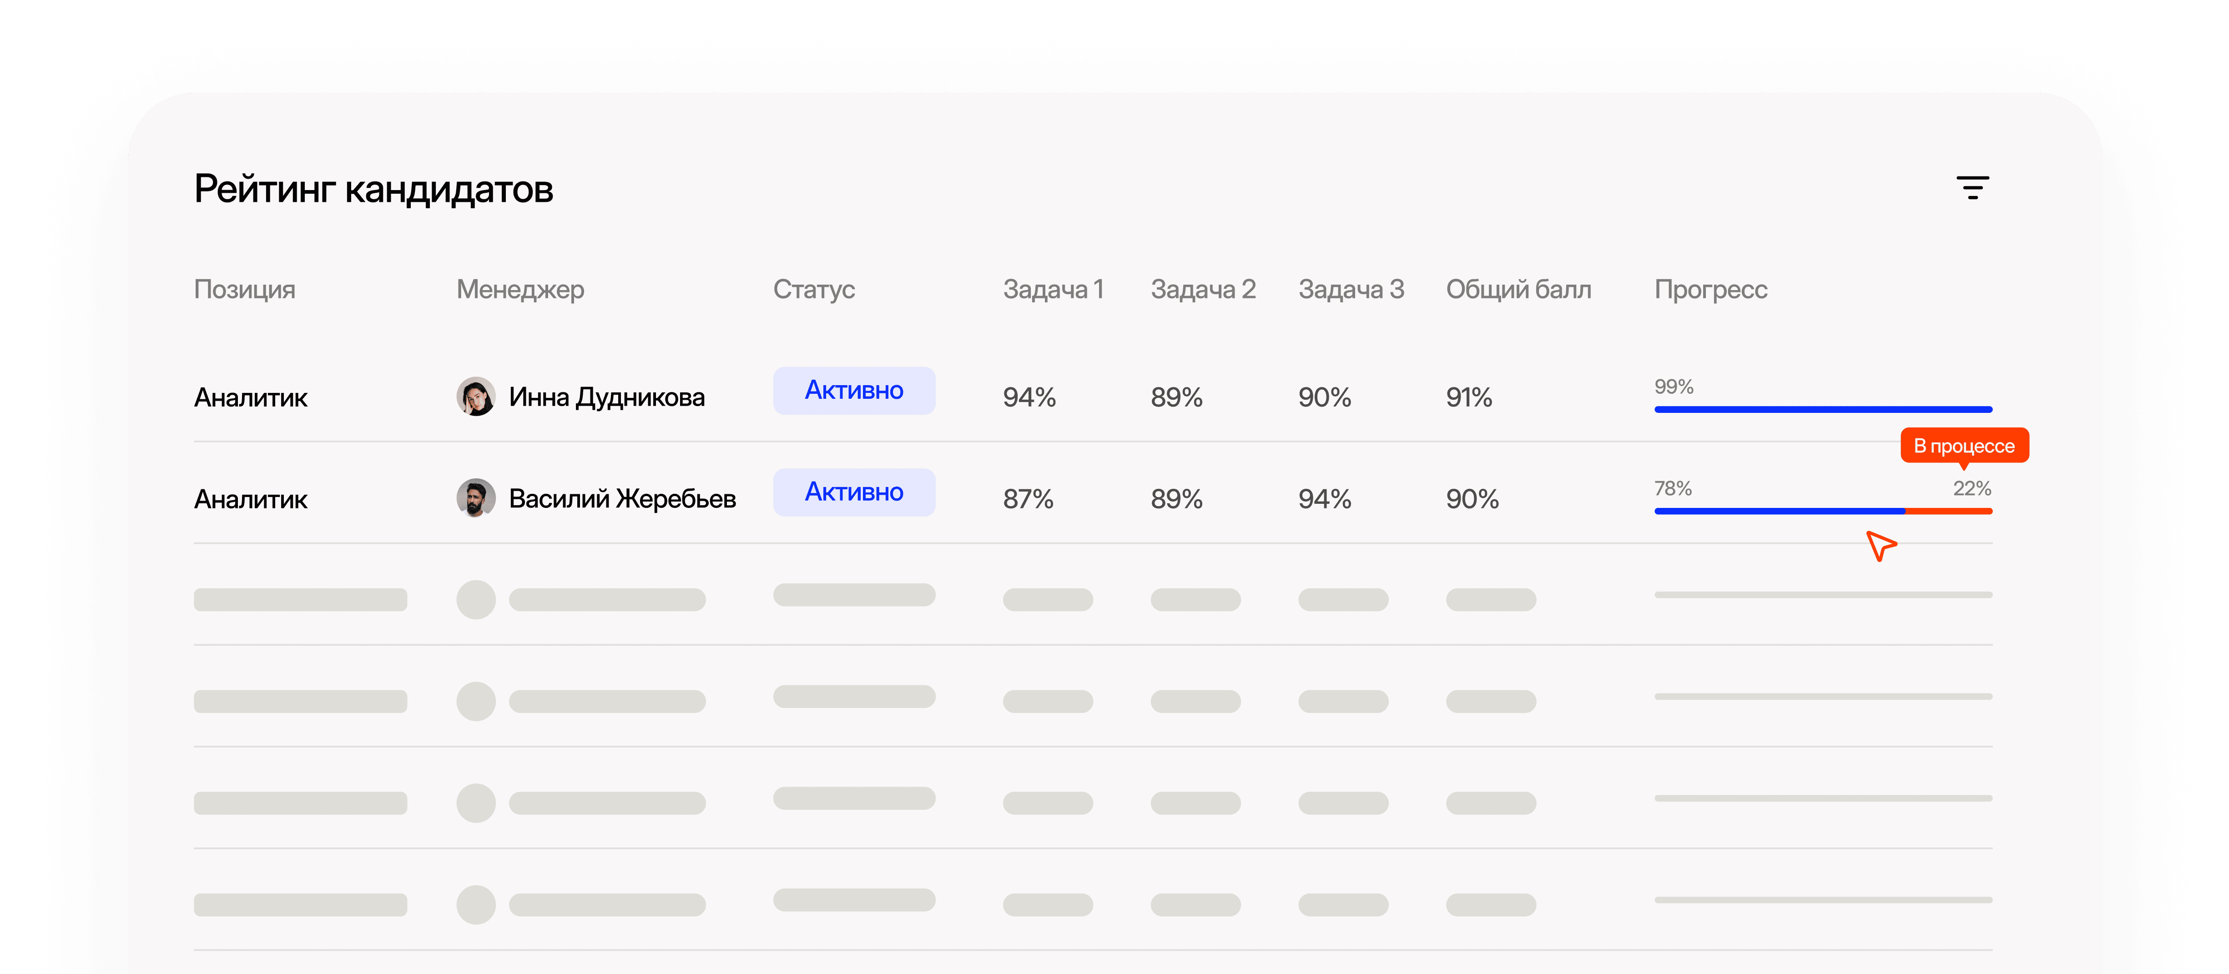Click the Общий балл column header
The height and width of the screenshot is (974, 2229).
[1518, 289]
